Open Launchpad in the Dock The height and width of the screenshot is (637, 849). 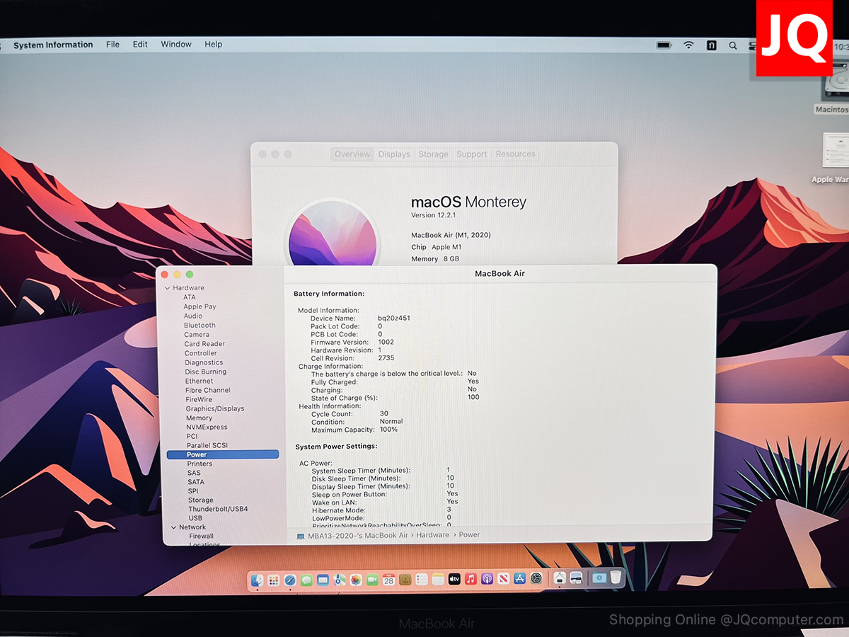click(x=274, y=580)
